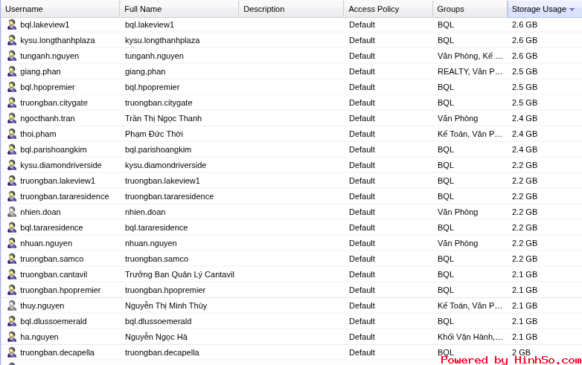Click the user icon beside thuy.nguyen
This screenshot has height=365, width=582.
click(11, 306)
